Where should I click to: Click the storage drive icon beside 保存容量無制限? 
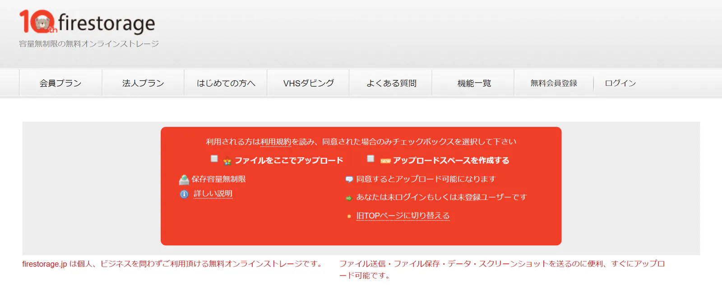click(184, 180)
